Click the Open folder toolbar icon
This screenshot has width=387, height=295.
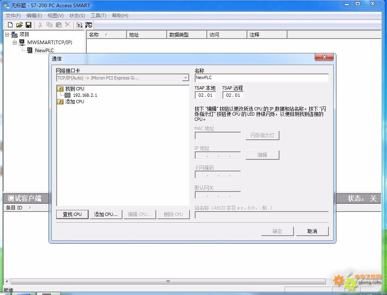click(x=19, y=24)
